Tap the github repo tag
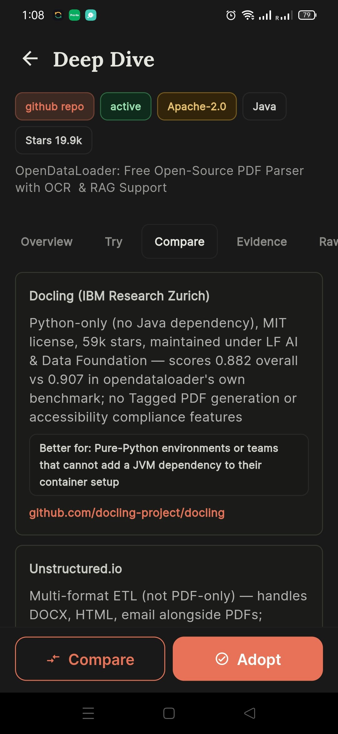338x734 pixels. click(55, 106)
